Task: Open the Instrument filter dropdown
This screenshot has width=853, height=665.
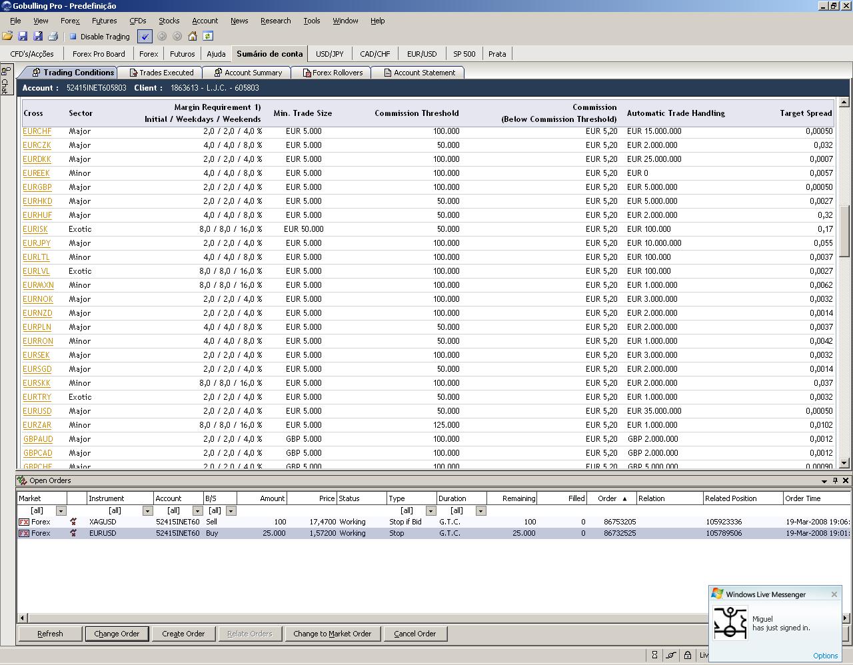Action: (x=147, y=511)
